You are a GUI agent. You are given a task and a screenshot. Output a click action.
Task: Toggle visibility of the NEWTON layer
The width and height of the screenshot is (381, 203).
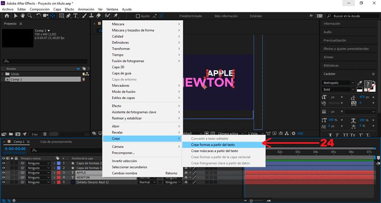4,177
